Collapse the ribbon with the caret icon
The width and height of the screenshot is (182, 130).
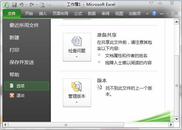[147, 14]
